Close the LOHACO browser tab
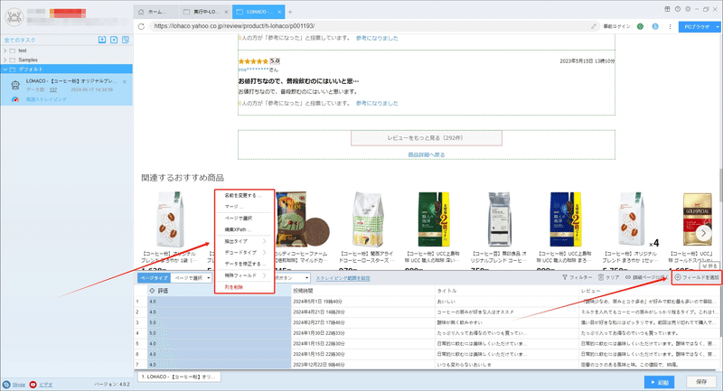Screen dimensions: 723x391 (x=279, y=12)
